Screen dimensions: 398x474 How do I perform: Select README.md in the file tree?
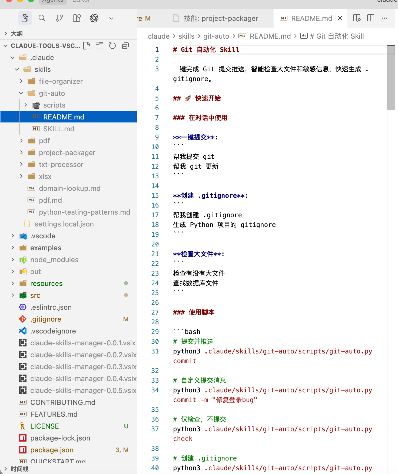(x=69, y=117)
